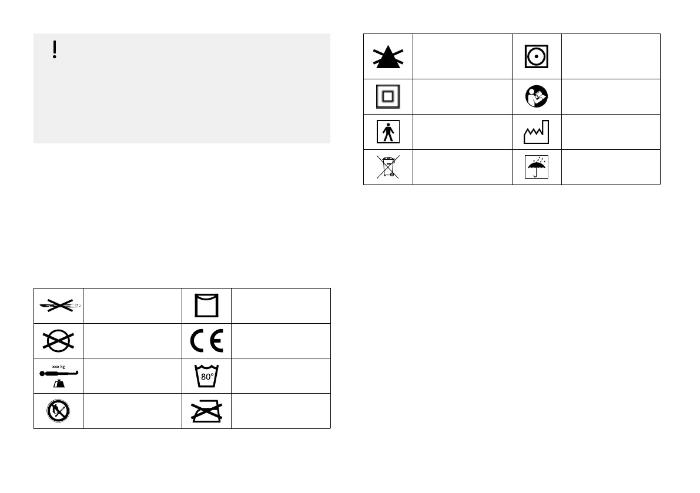Click the CE conformity mark
Screen dimensions: 700x493
click(x=207, y=341)
